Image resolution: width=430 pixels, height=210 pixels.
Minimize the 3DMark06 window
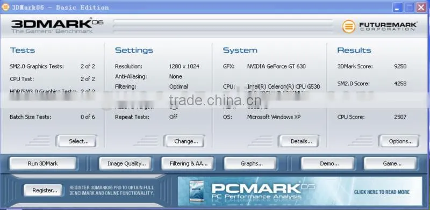(x=397, y=8)
